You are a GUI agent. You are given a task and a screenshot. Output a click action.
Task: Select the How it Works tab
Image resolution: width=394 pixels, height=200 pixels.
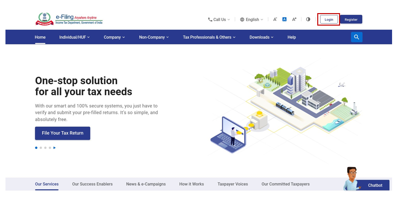coord(191,184)
